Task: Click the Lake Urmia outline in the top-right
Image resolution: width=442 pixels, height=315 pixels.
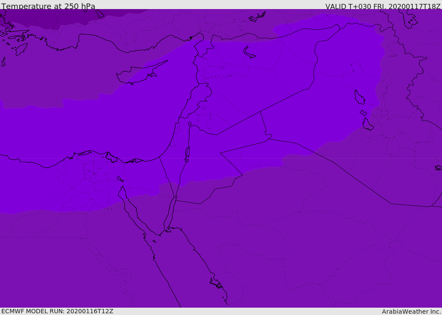Action: 410,19
